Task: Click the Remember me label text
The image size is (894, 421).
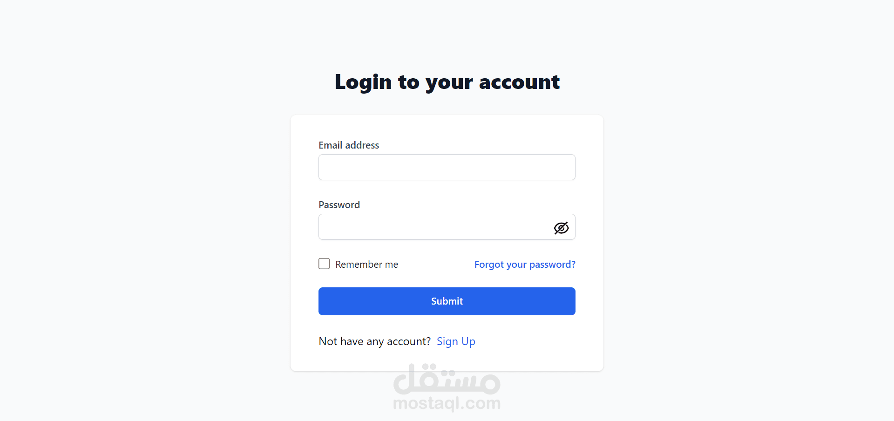Action: [366, 265]
